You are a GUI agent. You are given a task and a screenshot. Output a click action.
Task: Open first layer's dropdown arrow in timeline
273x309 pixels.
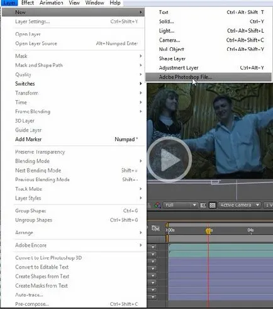pos(153,247)
